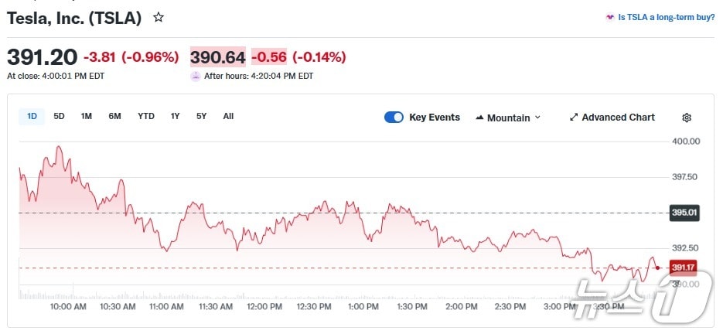This screenshot has width=723, height=334.
Task: Click the pink long-term buy icon
Action: coord(610,16)
